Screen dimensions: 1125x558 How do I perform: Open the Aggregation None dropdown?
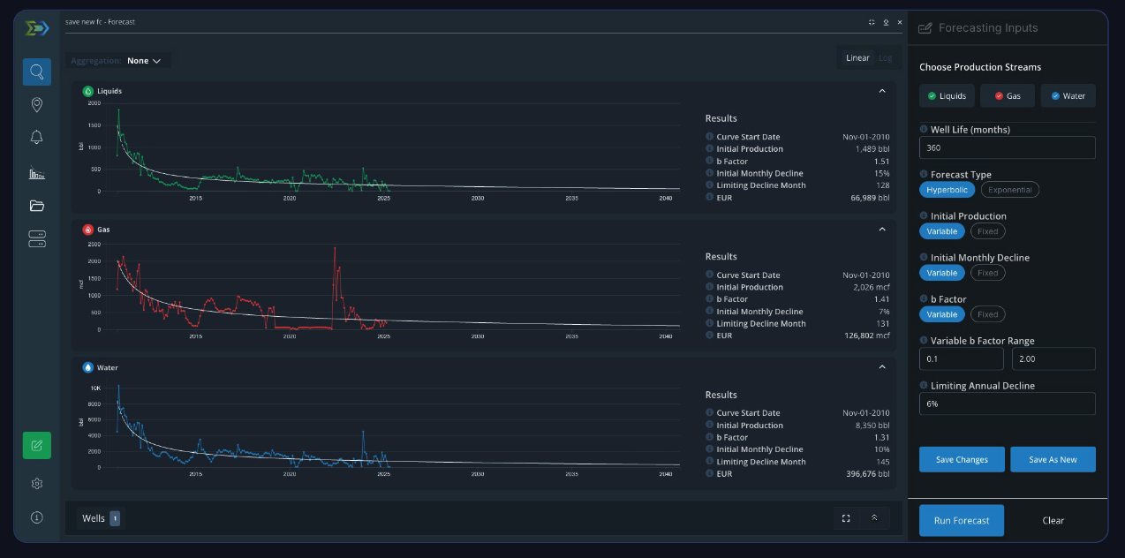point(144,61)
